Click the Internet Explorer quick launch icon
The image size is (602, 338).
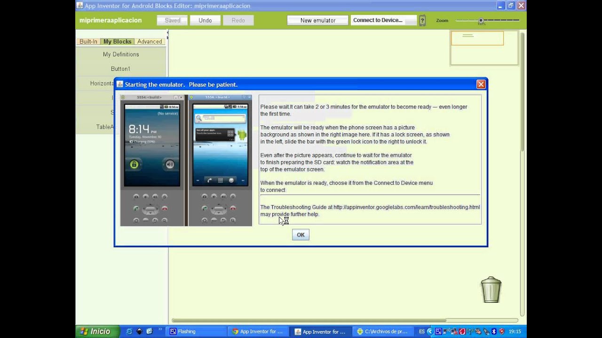(x=129, y=331)
